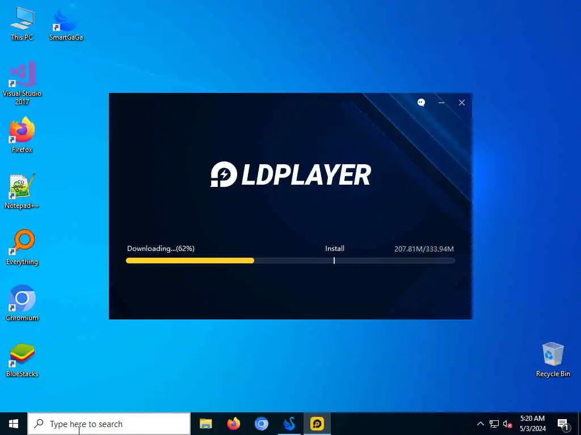Select the Visual Studio 2017 desktop shortcut

tap(22, 84)
